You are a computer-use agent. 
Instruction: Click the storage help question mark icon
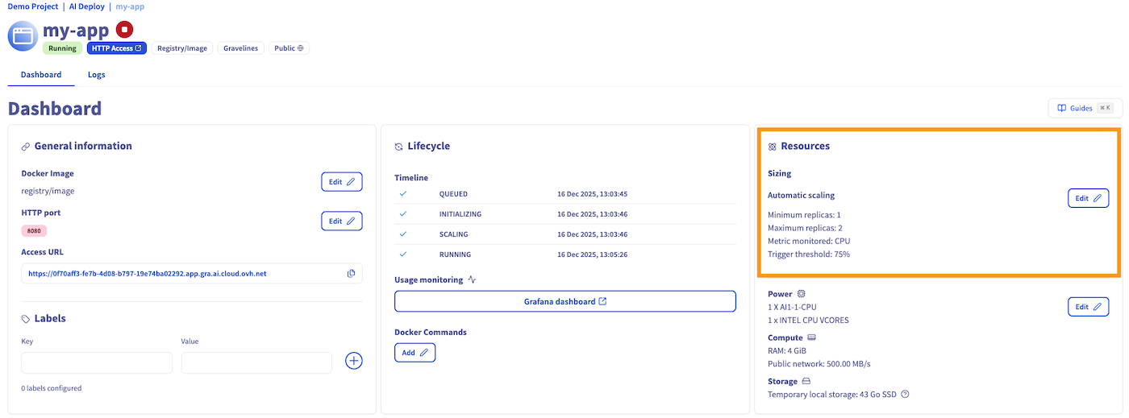[905, 395]
